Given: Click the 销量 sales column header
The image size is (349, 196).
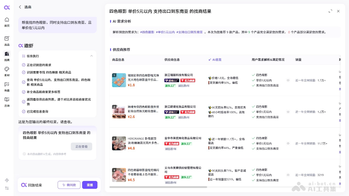Looking at the screenshot, I should click(x=298, y=60).
